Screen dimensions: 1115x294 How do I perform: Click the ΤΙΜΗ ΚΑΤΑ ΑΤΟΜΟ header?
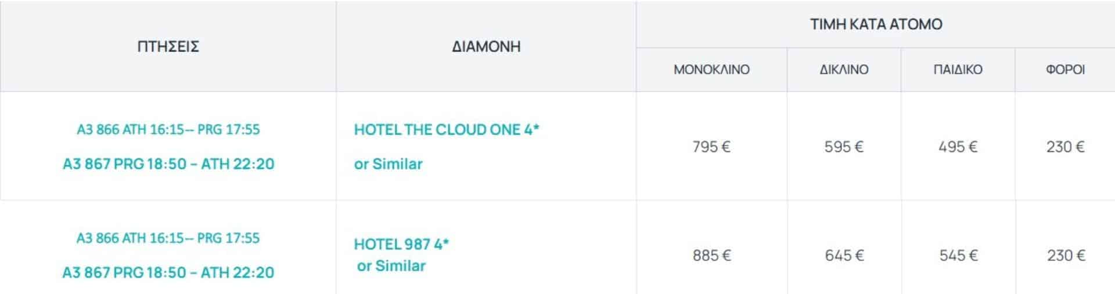[x=876, y=24]
